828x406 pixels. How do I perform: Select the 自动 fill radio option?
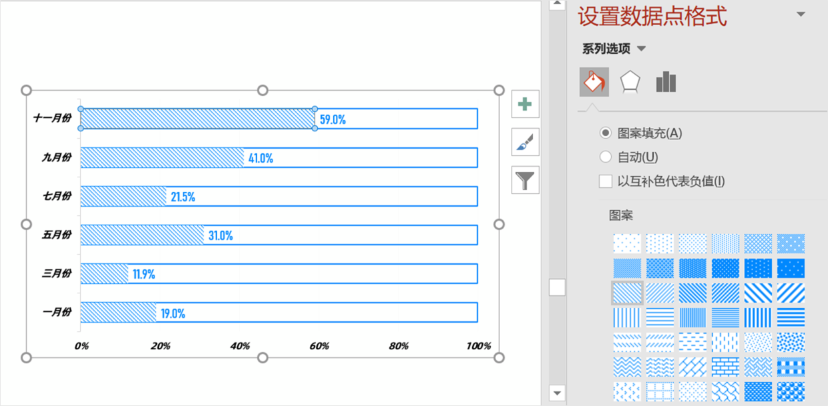606,157
